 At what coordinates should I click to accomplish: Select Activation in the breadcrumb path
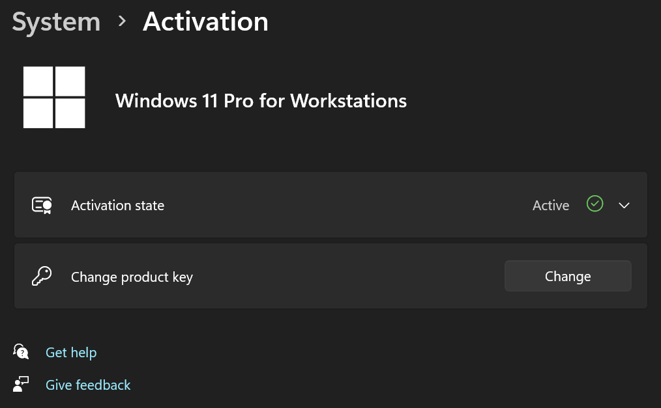[x=205, y=21]
